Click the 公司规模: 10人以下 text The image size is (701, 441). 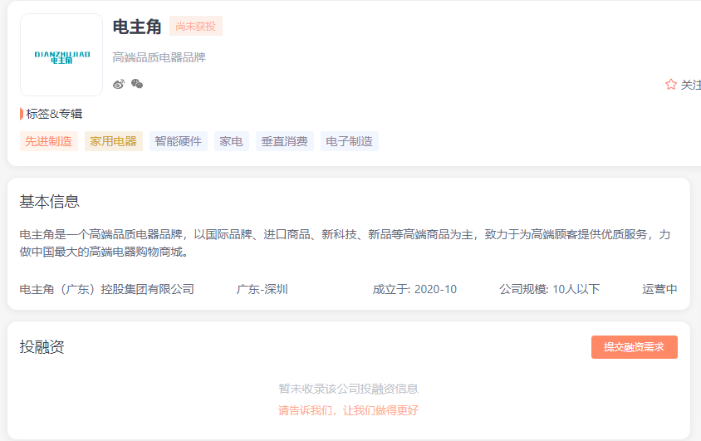tap(550, 289)
